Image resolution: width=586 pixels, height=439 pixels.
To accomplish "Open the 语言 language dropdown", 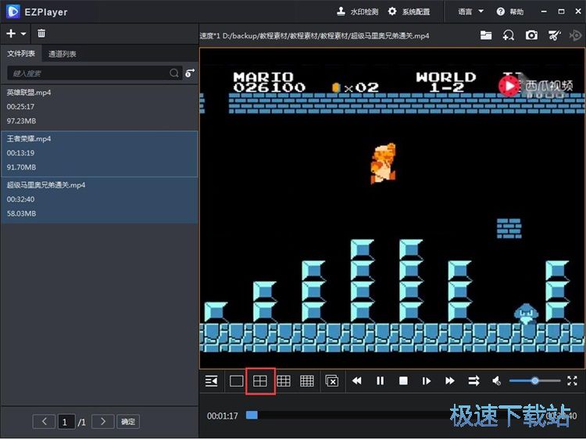I will pyautogui.click(x=470, y=12).
